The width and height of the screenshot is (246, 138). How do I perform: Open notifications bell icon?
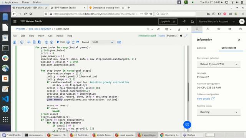tap(192, 21)
